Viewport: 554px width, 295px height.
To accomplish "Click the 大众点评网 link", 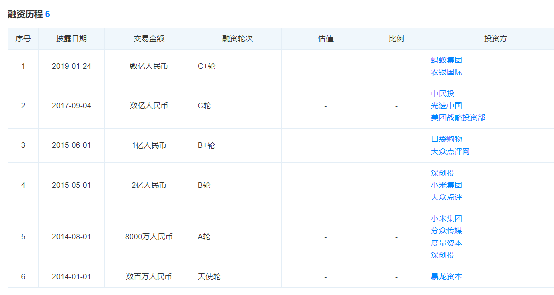I will [x=450, y=152].
